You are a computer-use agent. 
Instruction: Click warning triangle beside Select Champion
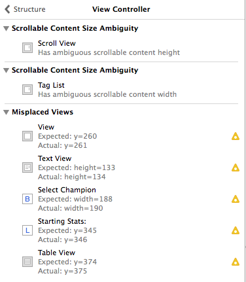[236, 199]
